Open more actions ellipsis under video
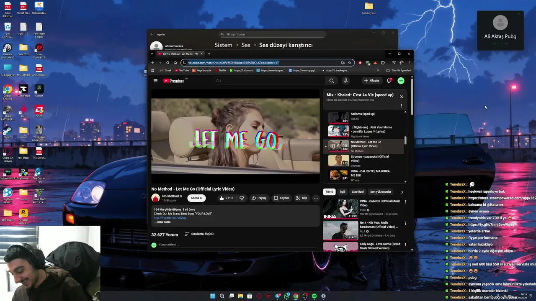The image size is (536, 301). click(316, 198)
